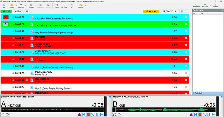Click Player A headphone pre-listen icon

coord(3,114)
